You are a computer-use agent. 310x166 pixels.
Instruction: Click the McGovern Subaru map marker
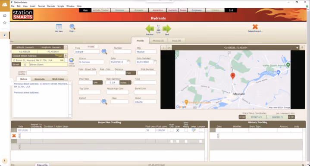click(279, 72)
